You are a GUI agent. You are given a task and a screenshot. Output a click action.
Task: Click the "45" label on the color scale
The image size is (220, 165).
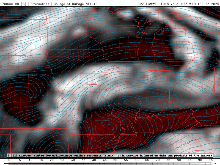click(105, 160)
